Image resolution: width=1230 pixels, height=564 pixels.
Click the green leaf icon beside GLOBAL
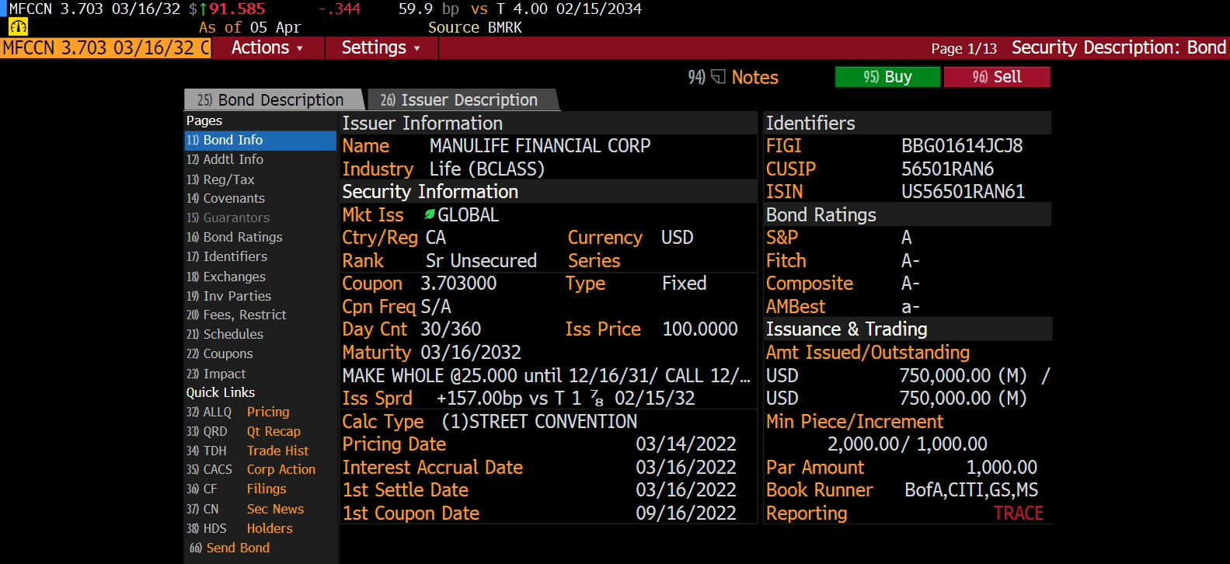(x=430, y=214)
